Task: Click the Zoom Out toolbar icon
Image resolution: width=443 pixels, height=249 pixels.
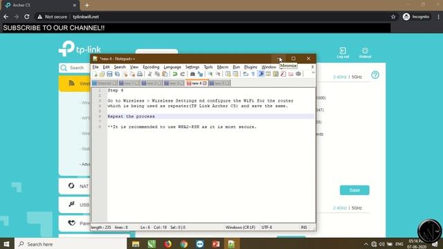Action: [x=218, y=74]
